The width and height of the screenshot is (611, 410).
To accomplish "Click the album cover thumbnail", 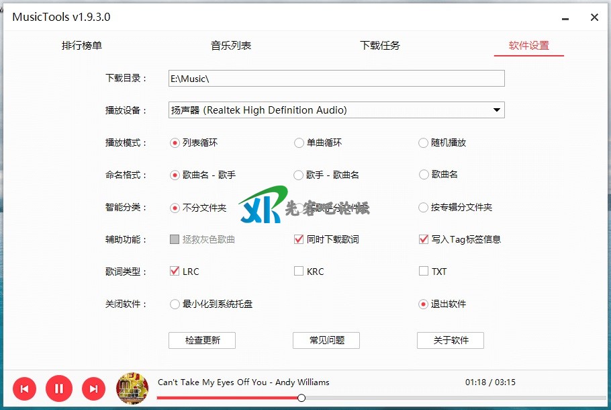I will [x=132, y=388].
